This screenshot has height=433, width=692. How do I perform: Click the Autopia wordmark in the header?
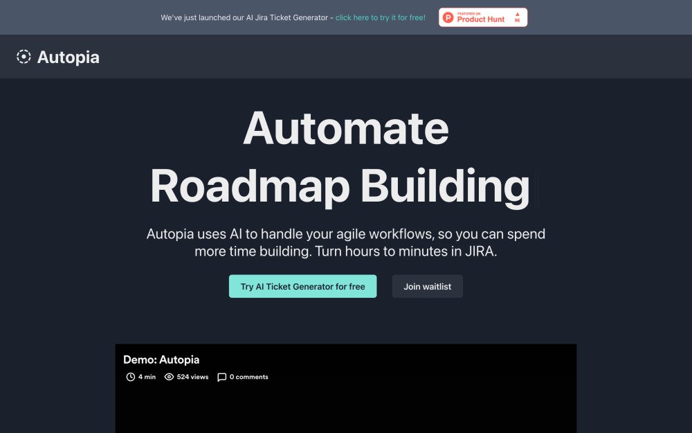(68, 57)
